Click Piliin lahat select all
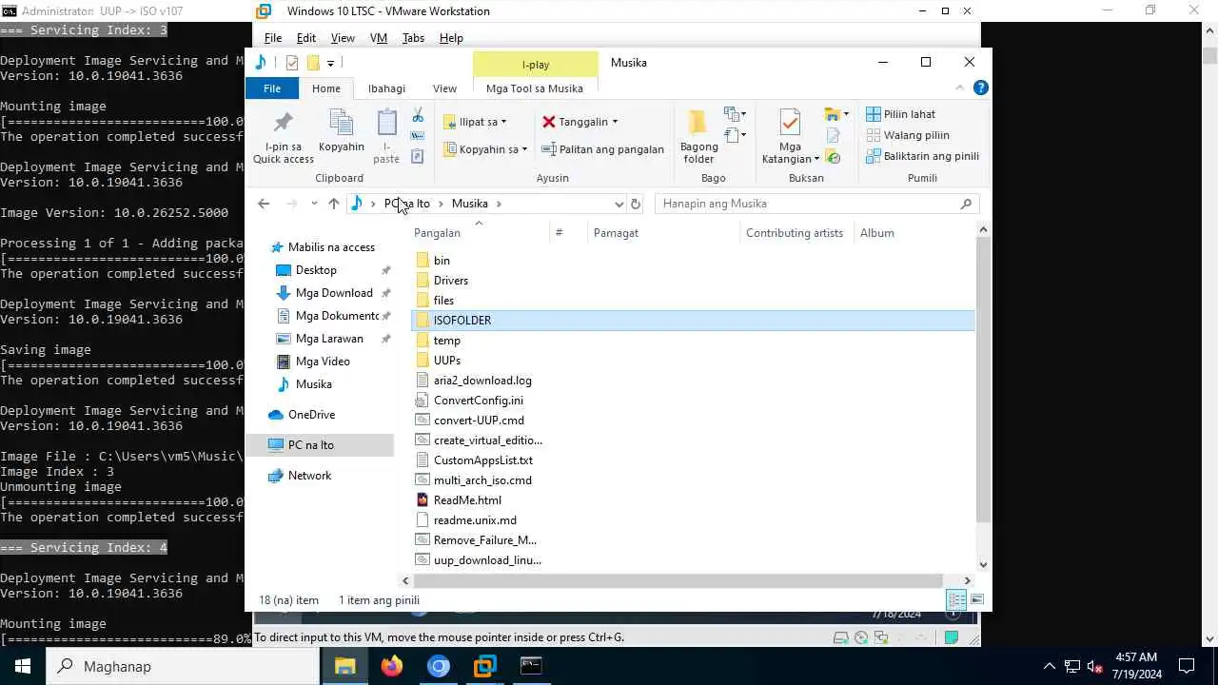The height and width of the screenshot is (685, 1218). tap(901, 114)
